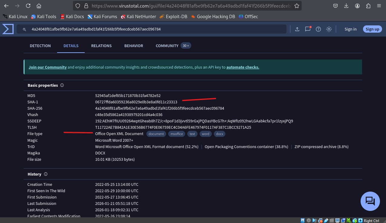Click the file size value 10.01 KB
386x223 pixels.
tap(115, 159)
